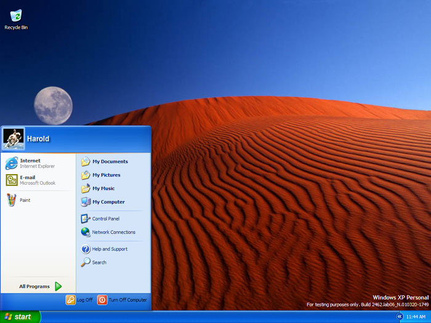The height and width of the screenshot is (323, 431).
Task: Click the Internet Explorer icon
Action: [12, 163]
